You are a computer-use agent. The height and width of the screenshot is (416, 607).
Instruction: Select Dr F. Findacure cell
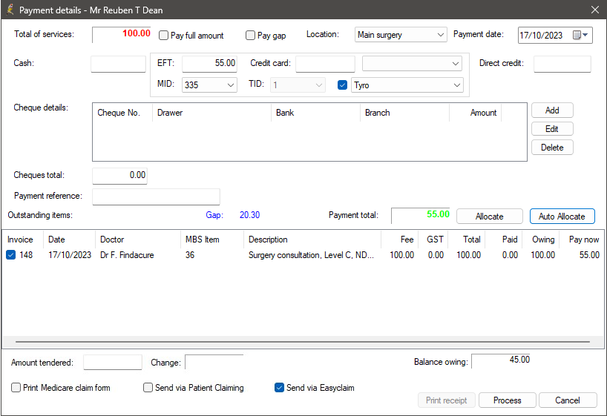point(127,255)
